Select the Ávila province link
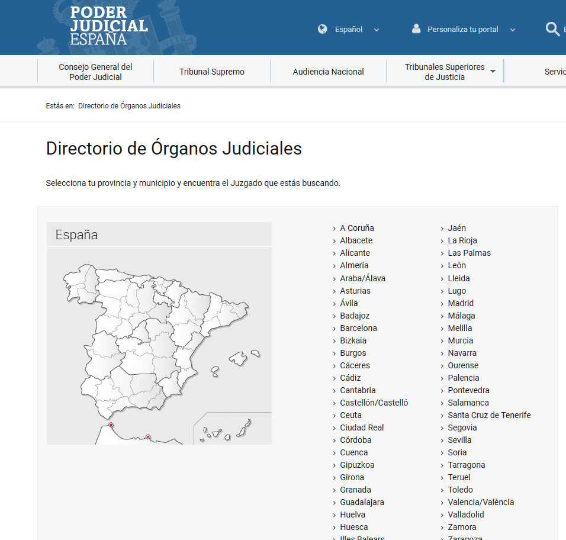This screenshot has width=566, height=540. [x=349, y=303]
